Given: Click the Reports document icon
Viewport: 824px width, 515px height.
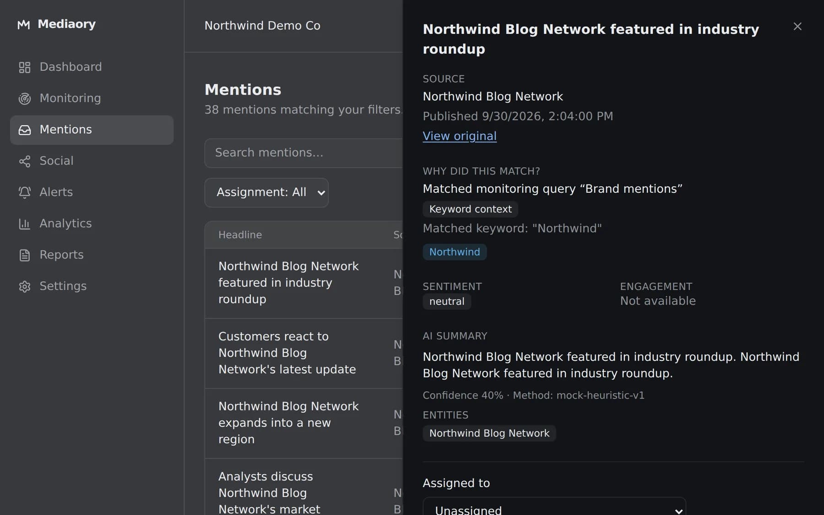Looking at the screenshot, I should 25,255.
